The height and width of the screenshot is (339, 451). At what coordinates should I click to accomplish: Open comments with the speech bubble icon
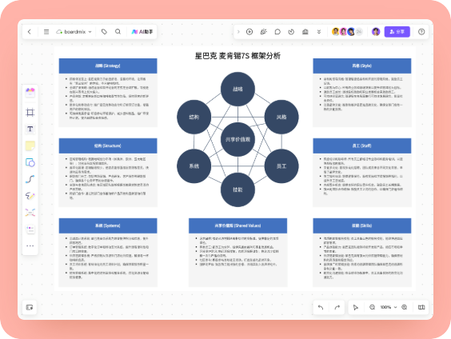[277, 32]
